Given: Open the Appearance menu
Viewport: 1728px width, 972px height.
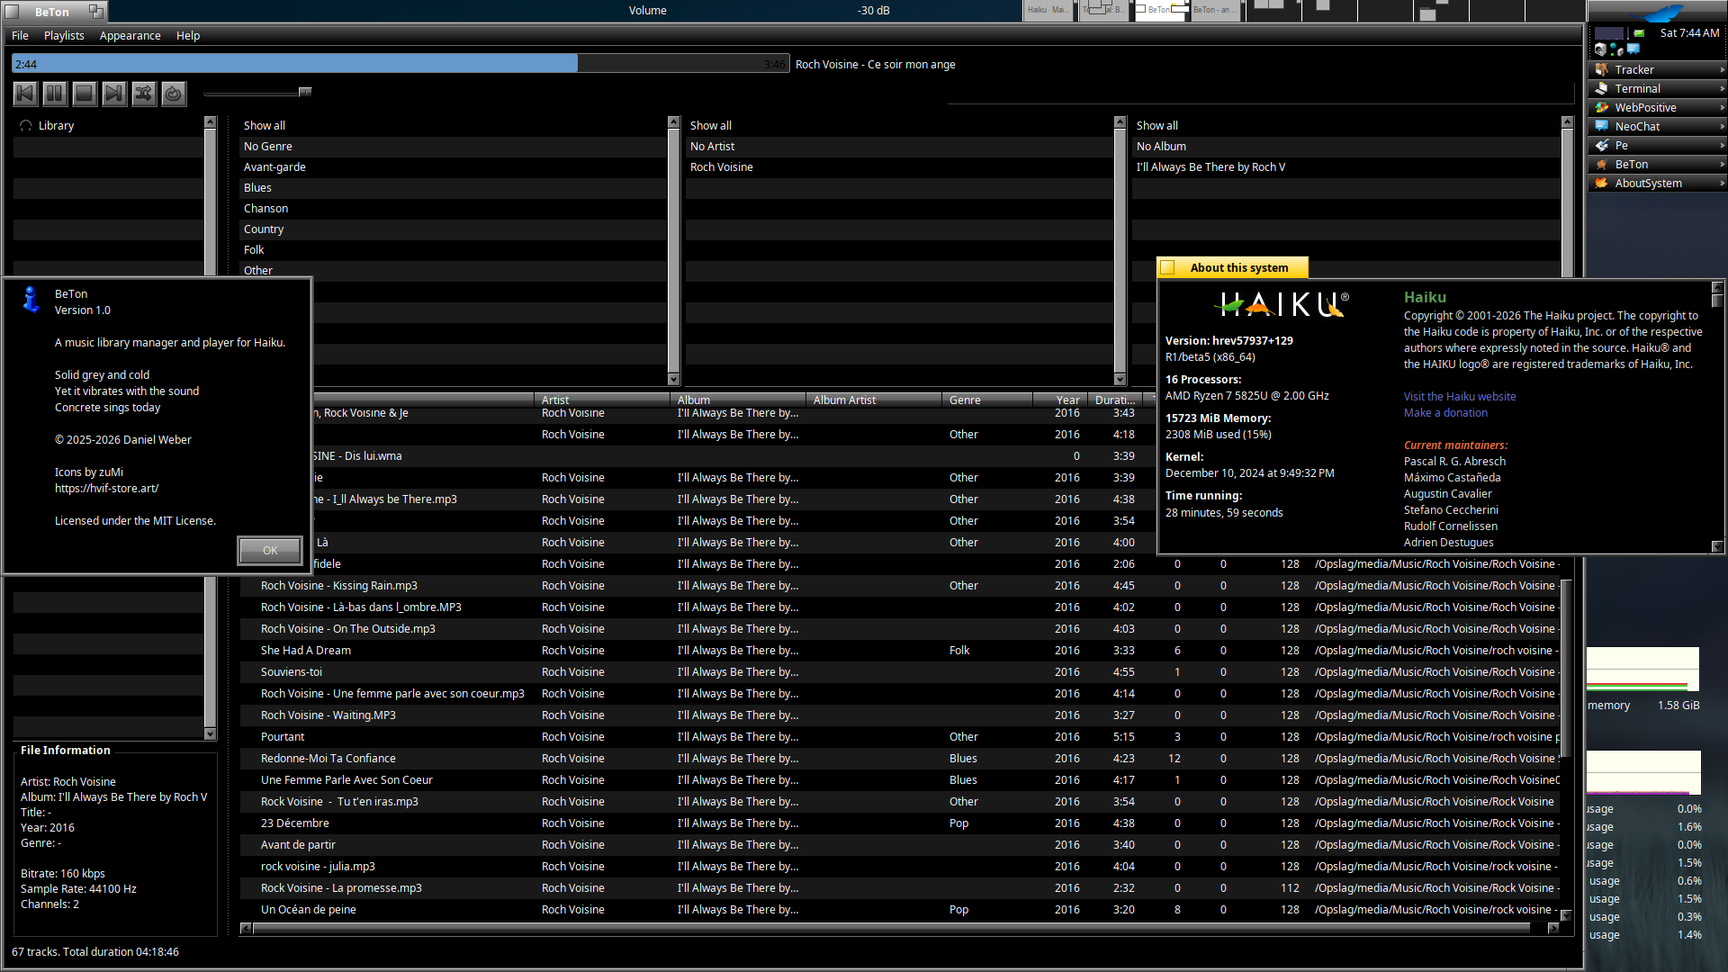Looking at the screenshot, I should [x=130, y=35].
